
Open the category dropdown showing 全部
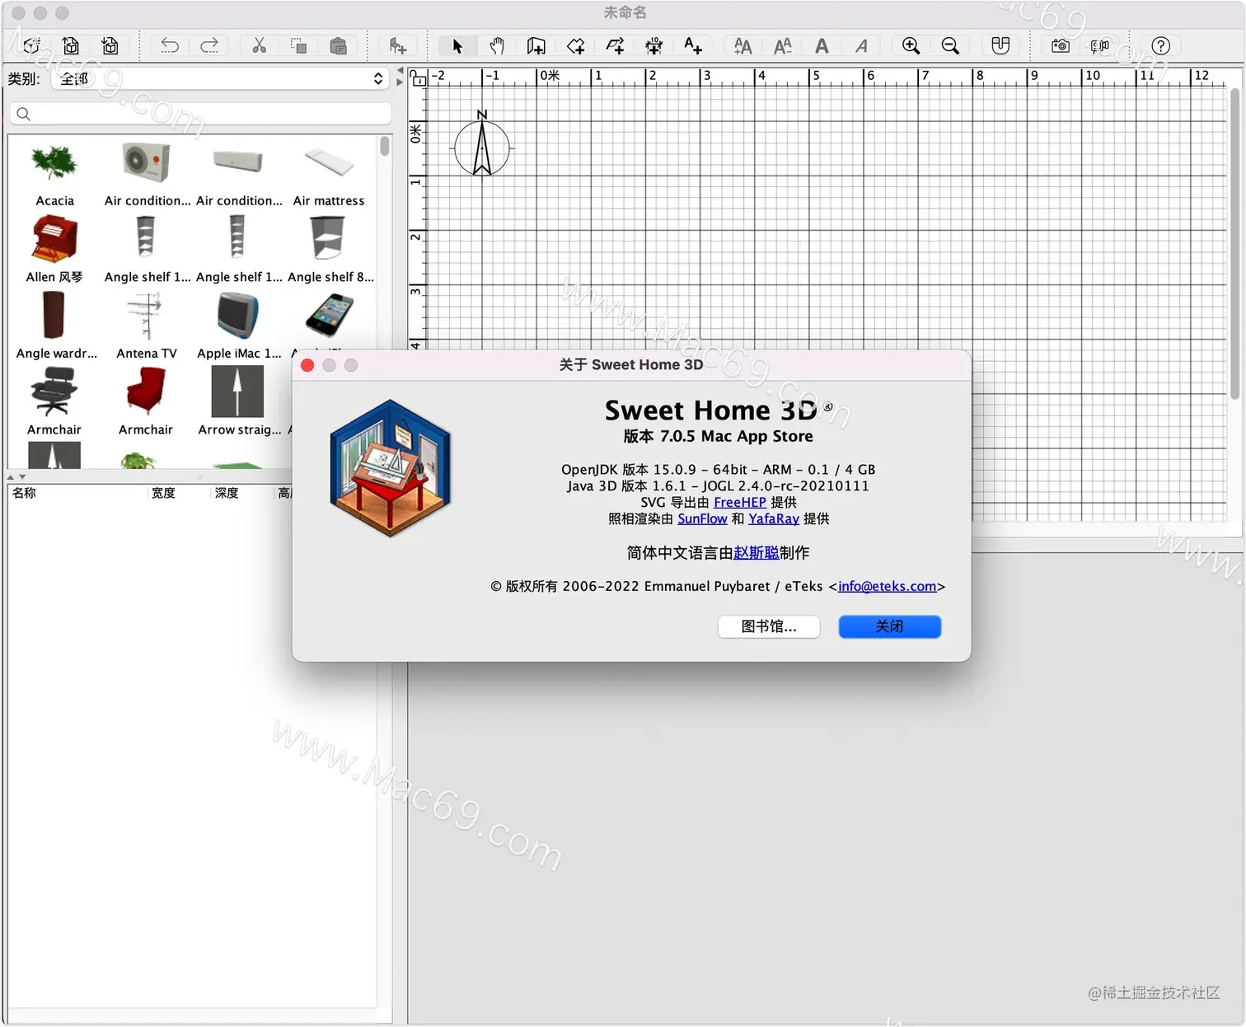[x=221, y=78]
